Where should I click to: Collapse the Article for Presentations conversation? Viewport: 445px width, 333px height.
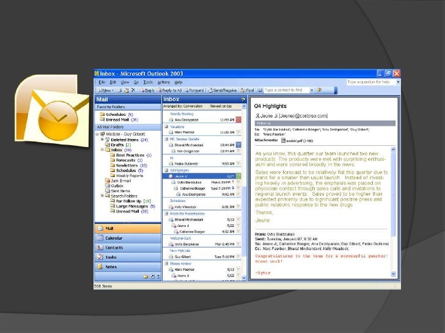tap(167, 213)
